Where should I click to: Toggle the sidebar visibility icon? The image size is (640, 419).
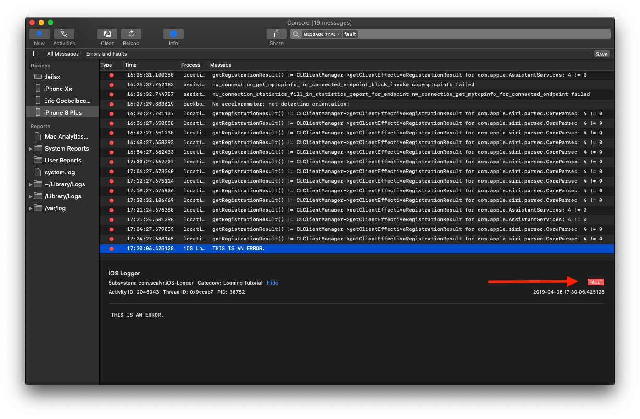37,54
